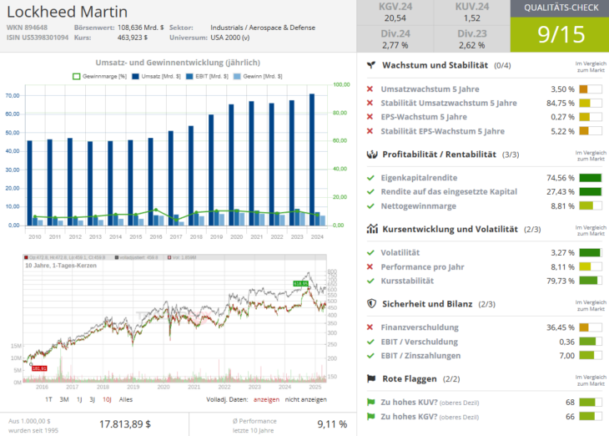Click the green check beside Nettogewinnmarge
The width and height of the screenshot is (609, 436).
(x=370, y=206)
